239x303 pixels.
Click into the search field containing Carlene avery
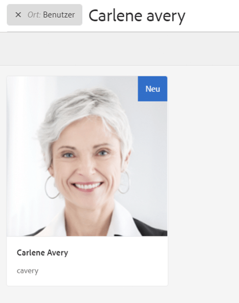click(163, 16)
